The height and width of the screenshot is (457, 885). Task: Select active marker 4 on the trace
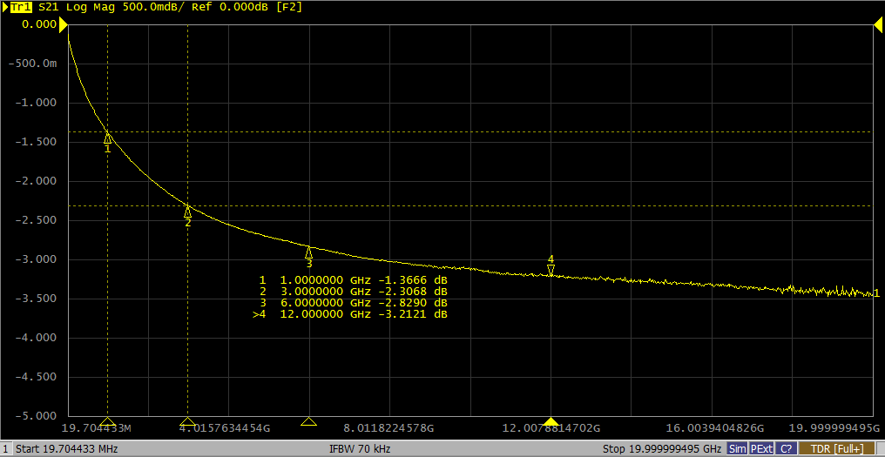551,269
